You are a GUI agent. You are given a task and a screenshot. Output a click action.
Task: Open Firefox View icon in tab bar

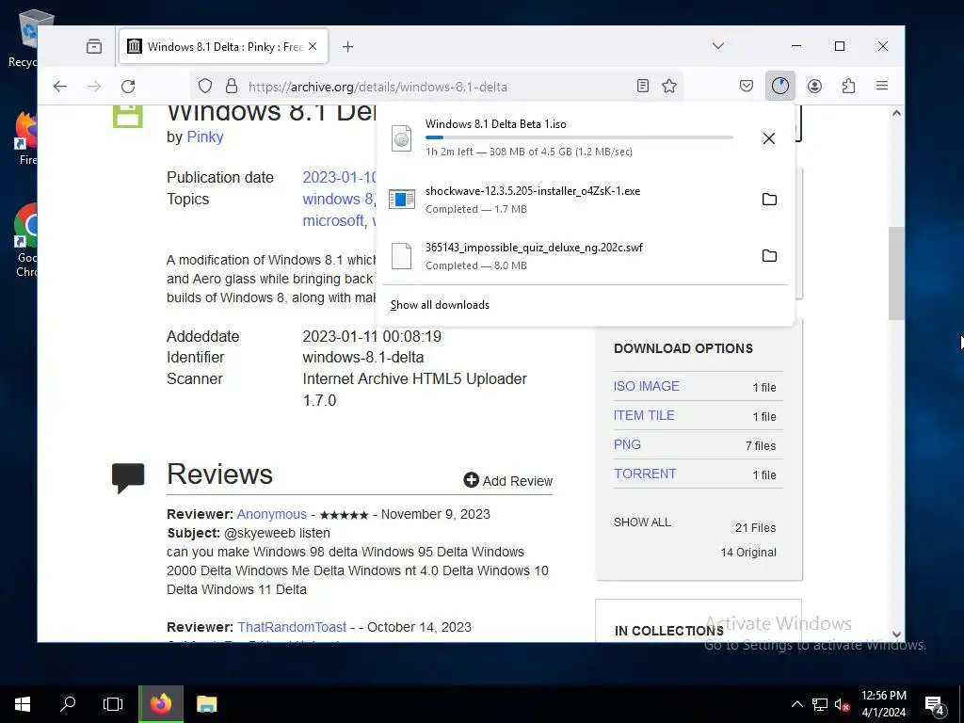click(94, 47)
